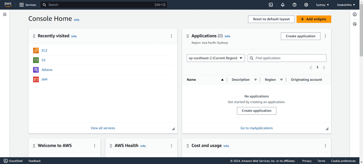Expand the Deekshitha account menu
This screenshot has height=164, width=363.
pyautogui.click(x=346, y=5)
